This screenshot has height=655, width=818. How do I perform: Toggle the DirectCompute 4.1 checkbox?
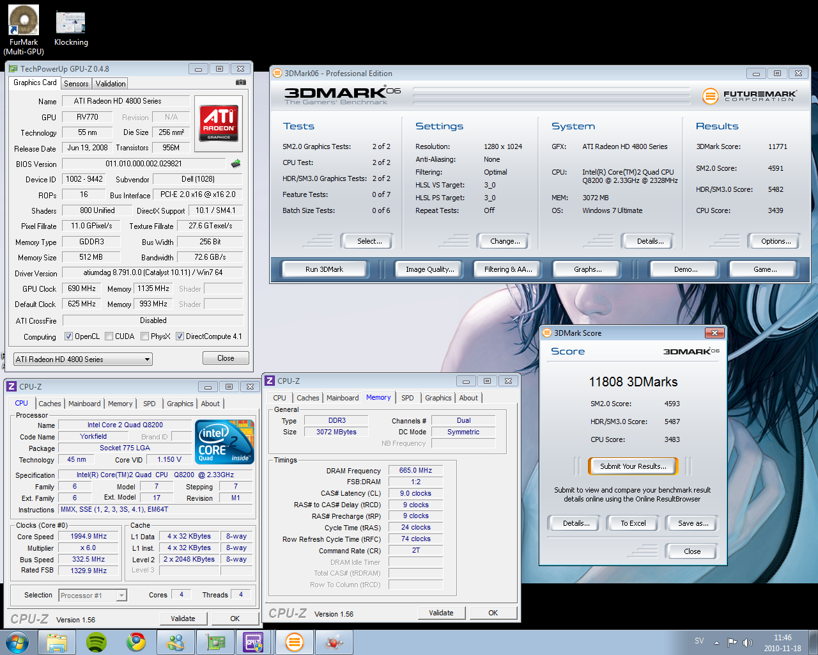pyautogui.click(x=180, y=336)
